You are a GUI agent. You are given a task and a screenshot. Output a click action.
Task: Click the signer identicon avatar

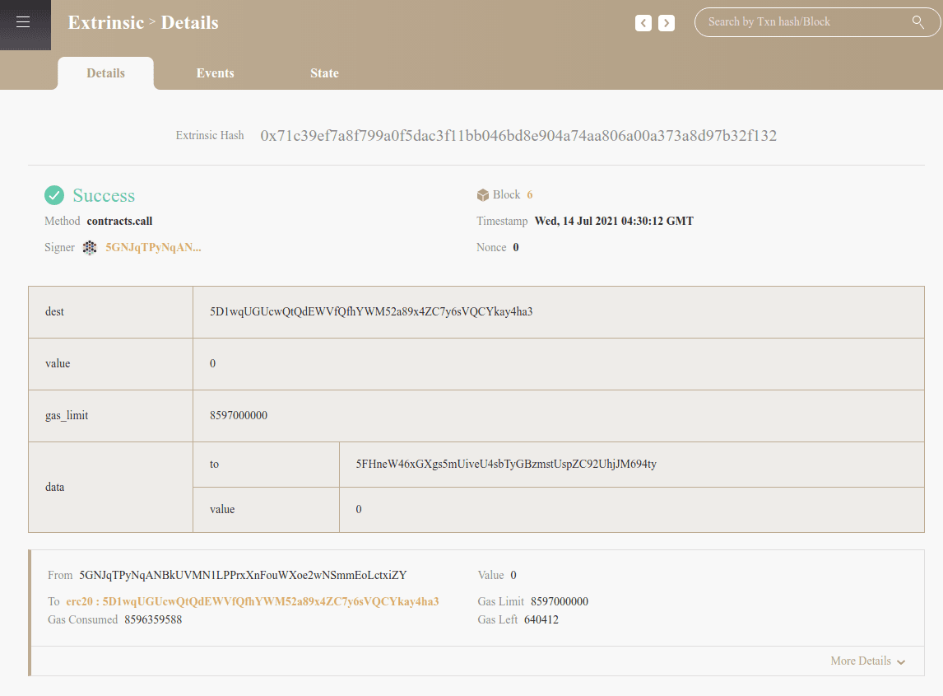pos(90,247)
